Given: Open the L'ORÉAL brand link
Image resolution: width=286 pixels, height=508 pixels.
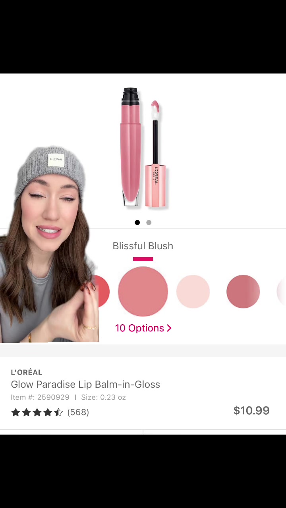Looking at the screenshot, I should point(27,372).
